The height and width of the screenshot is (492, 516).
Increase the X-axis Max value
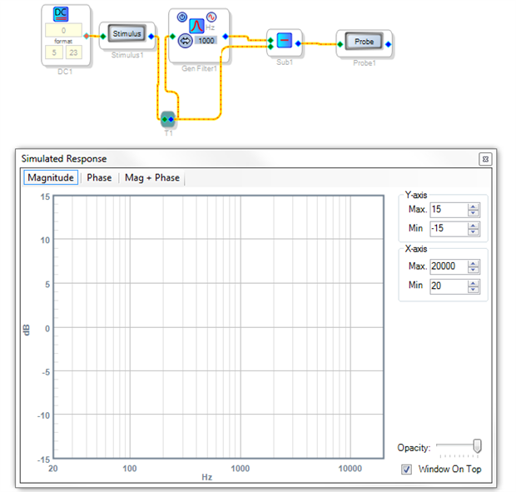pos(474,264)
